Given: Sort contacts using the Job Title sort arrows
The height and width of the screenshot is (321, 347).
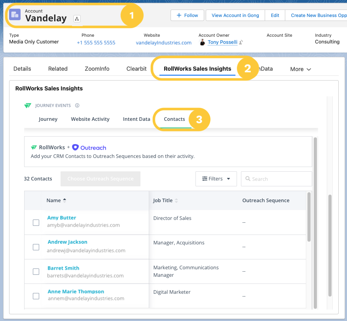Looking at the screenshot, I should (176, 201).
